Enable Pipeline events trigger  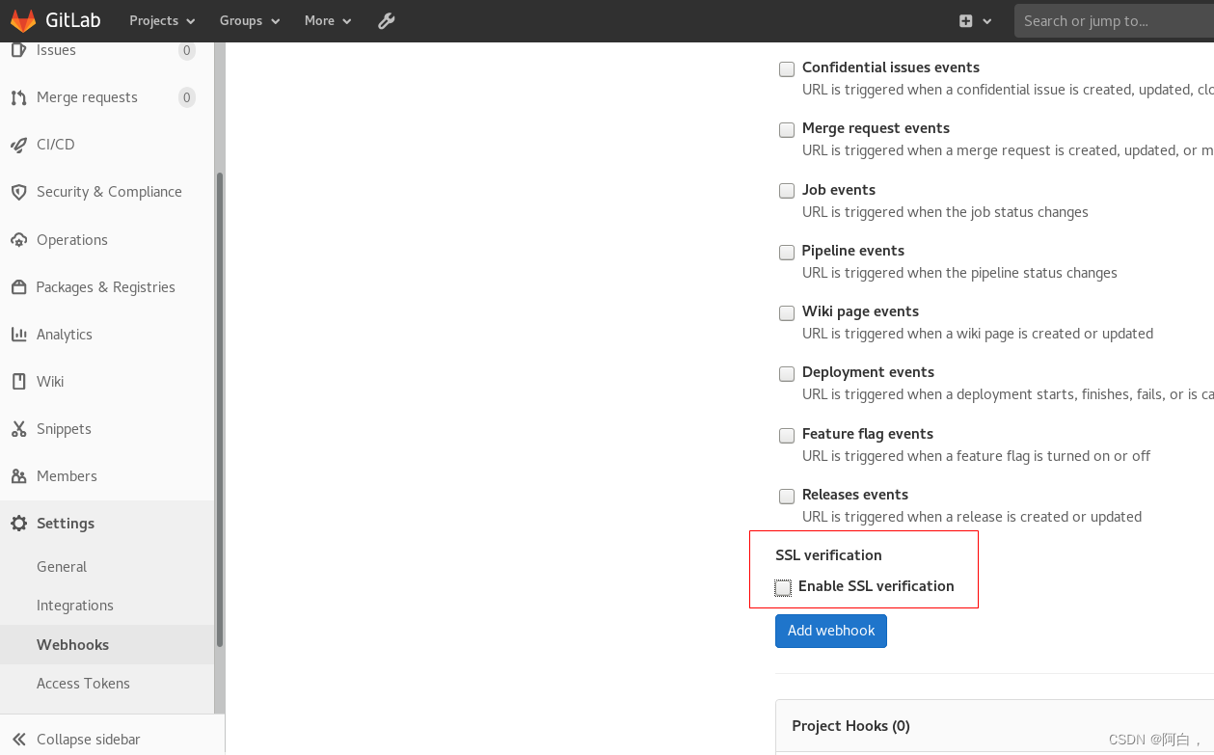pos(787,252)
